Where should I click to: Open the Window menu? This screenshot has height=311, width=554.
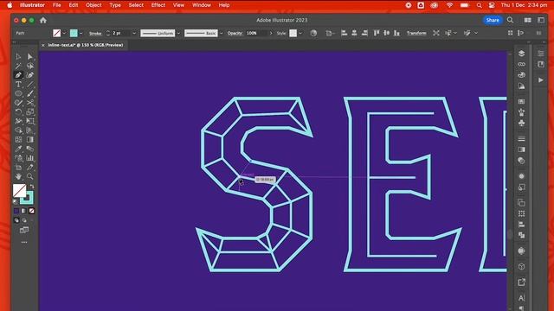pos(202,5)
